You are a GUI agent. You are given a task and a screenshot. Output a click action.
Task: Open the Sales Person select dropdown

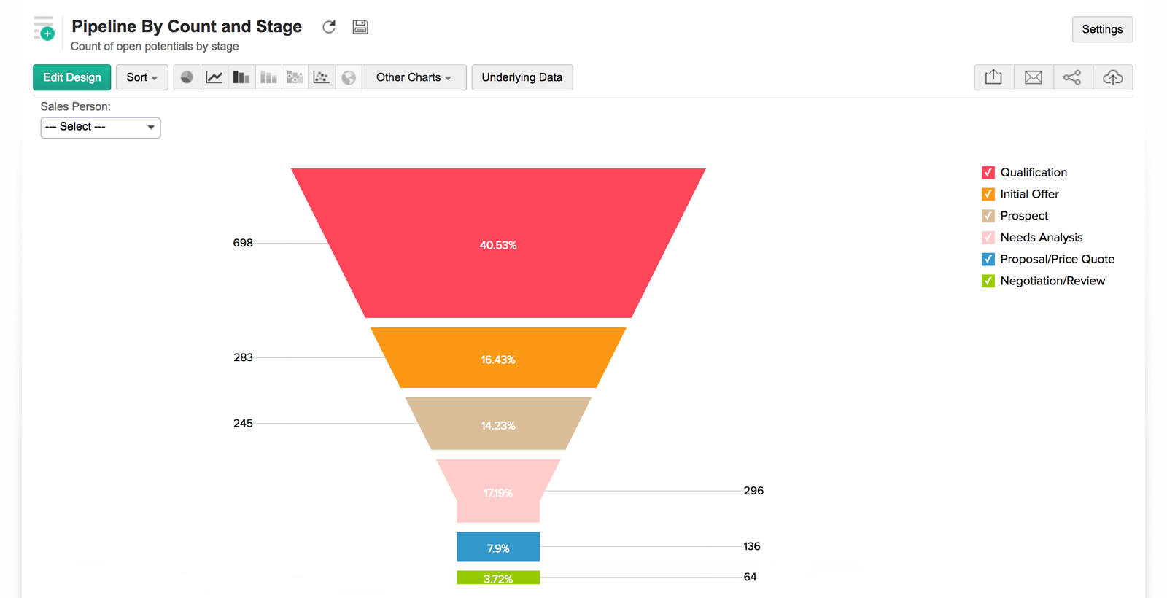[101, 128]
